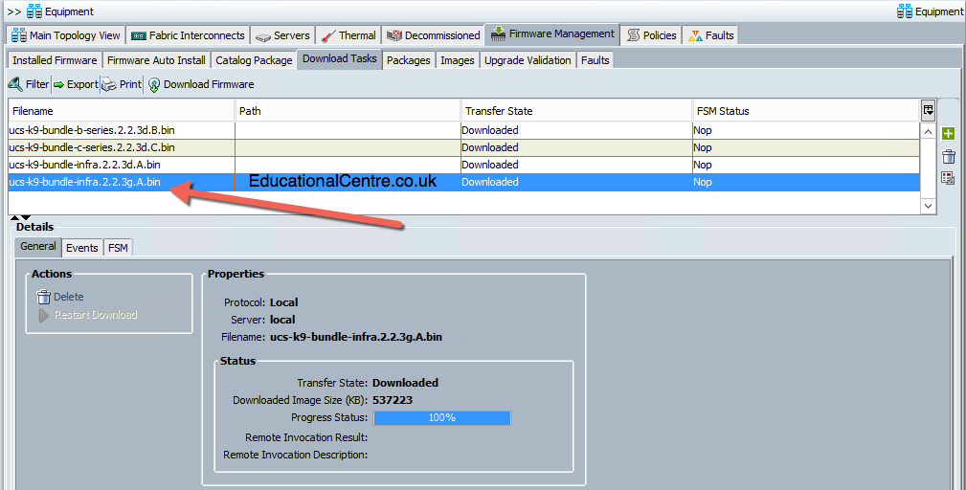
Task: Open the Images sub-tab
Action: [x=457, y=59]
